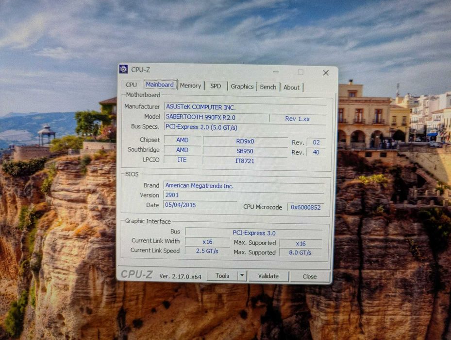Click the BIOS date 05/04/2016
This screenshot has width=451, height=340.
200,205
